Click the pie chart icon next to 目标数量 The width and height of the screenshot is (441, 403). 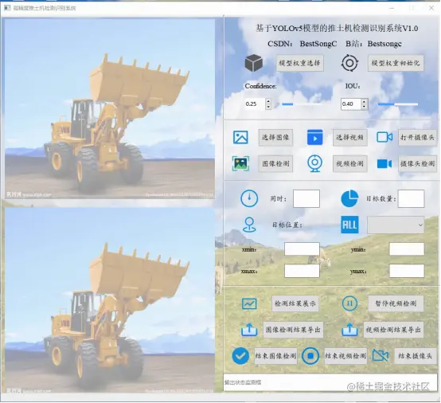coord(349,198)
